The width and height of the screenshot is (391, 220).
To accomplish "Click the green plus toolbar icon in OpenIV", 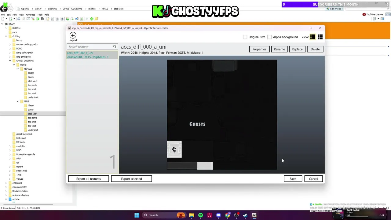I will [91, 19].
